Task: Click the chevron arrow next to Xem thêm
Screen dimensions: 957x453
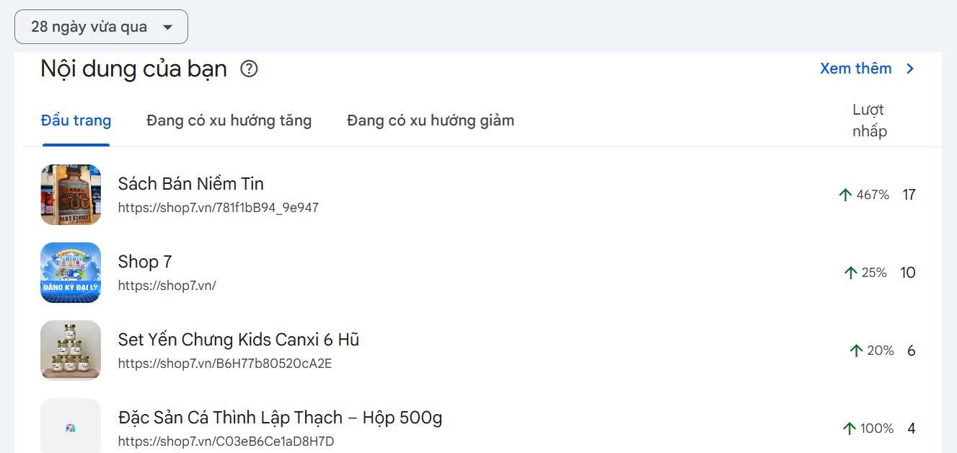Action: (x=909, y=69)
